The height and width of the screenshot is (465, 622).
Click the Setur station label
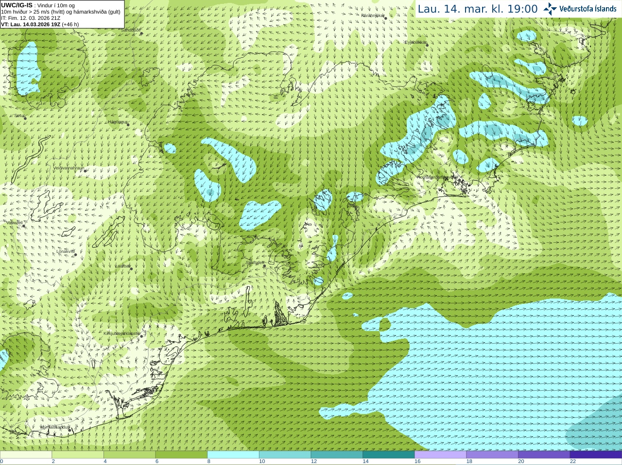click(x=19, y=116)
